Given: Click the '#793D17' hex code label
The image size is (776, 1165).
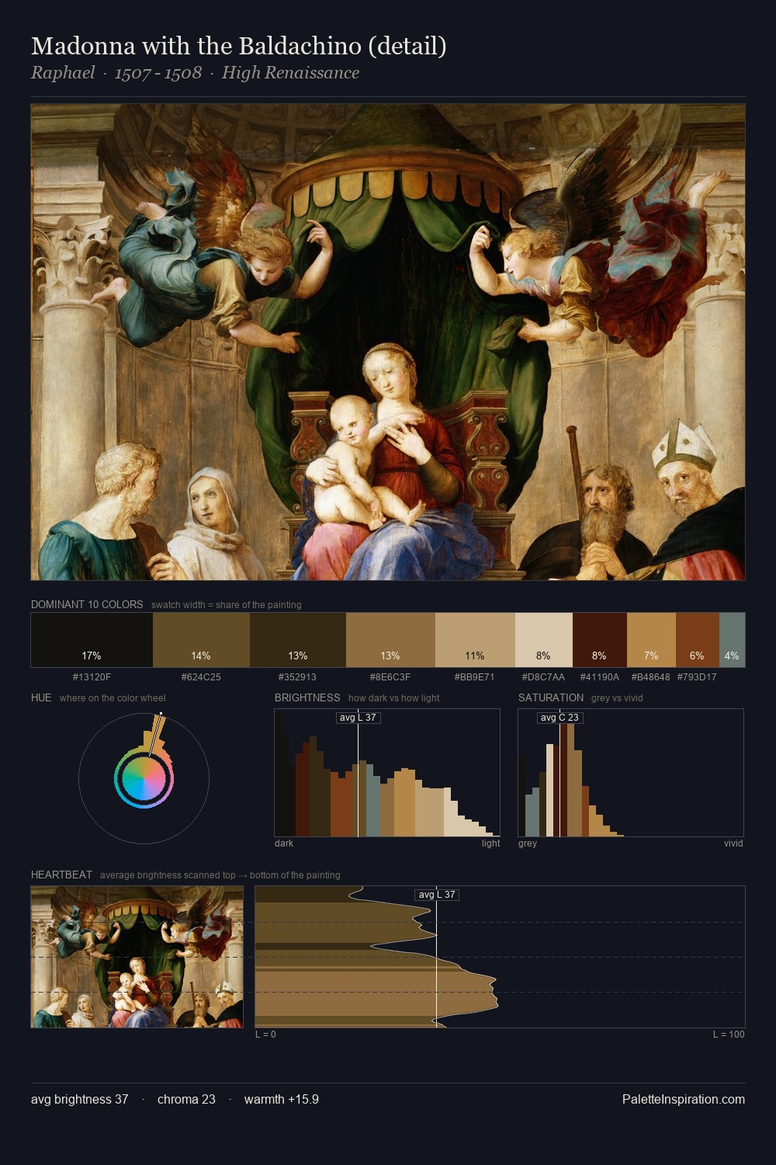Looking at the screenshot, I should click(697, 677).
